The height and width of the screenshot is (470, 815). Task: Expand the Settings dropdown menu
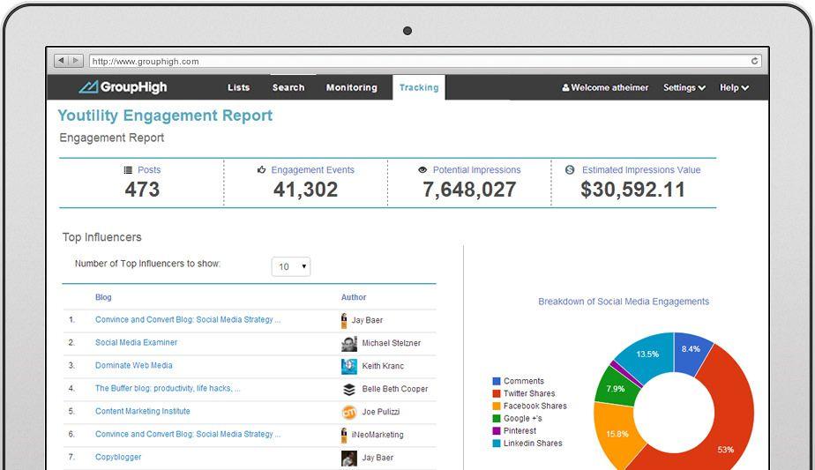pos(684,87)
